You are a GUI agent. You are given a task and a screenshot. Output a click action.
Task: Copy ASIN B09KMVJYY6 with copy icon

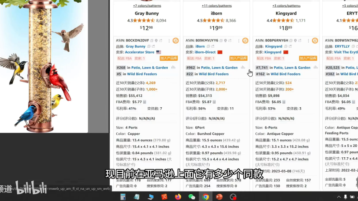221,41
